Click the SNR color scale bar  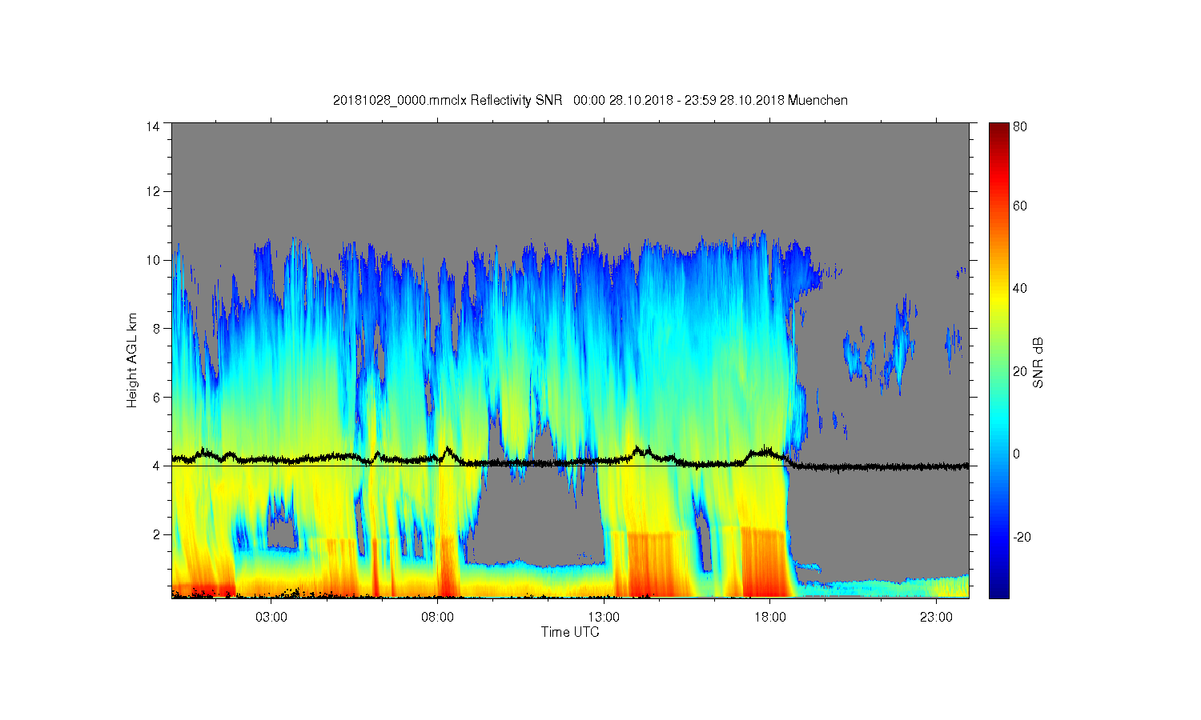[x=998, y=360]
